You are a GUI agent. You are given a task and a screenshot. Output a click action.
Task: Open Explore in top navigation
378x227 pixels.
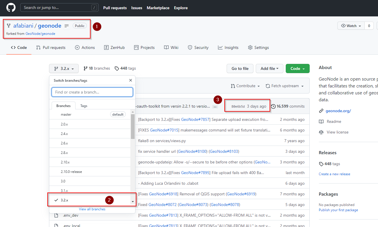click(x=181, y=8)
